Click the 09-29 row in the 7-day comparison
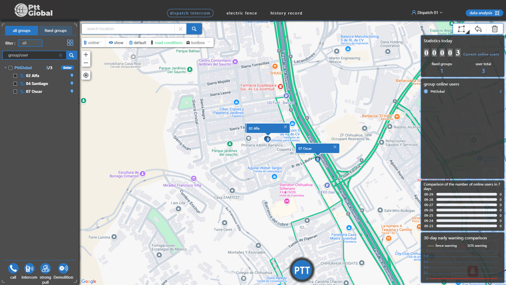Screen dimensions: 506x285 (x=462, y=194)
